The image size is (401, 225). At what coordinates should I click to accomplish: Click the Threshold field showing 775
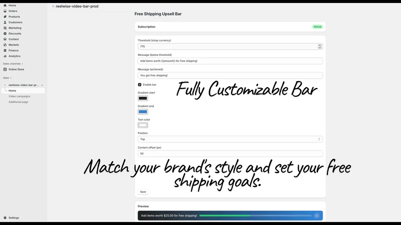tap(230, 46)
